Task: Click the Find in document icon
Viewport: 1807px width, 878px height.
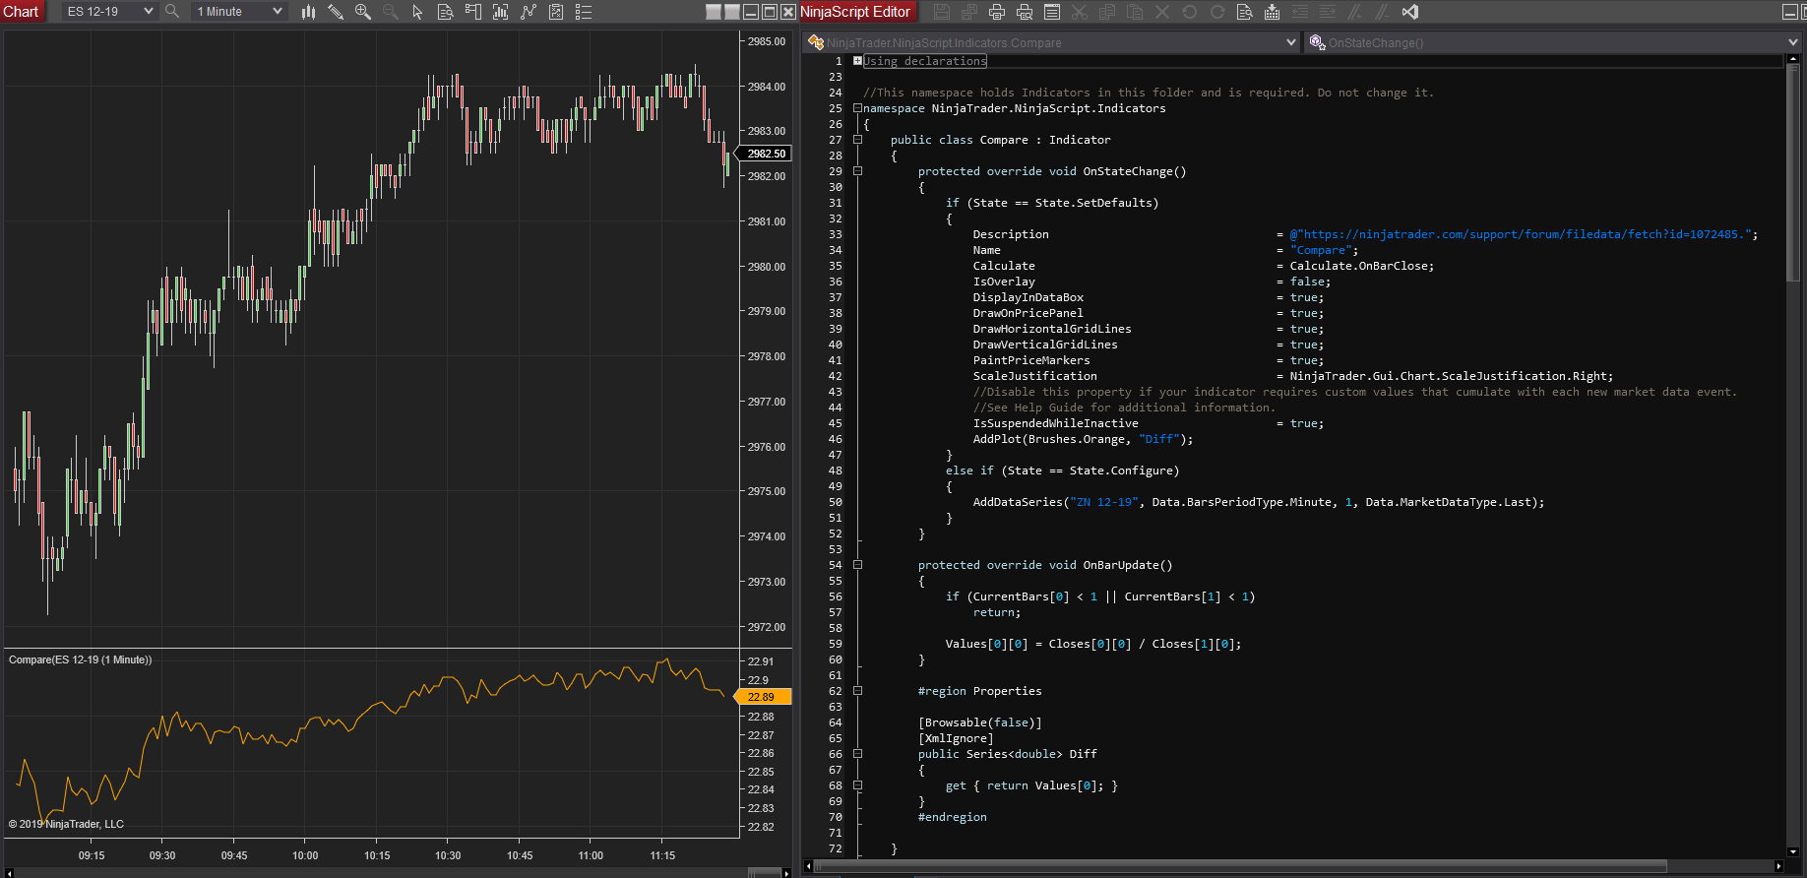Action: pyautogui.click(x=1245, y=12)
